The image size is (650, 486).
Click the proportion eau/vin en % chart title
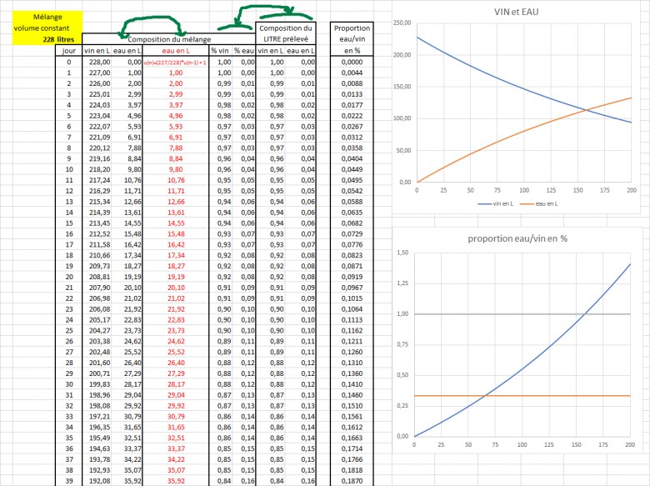517,239
